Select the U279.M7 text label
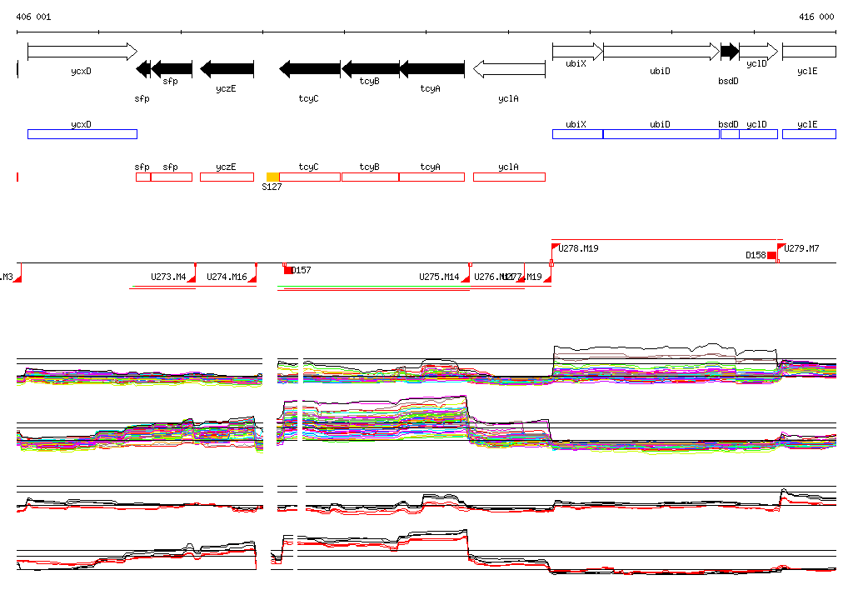The width and height of the screenshot is (853, 595). click(x=801, y=248)
